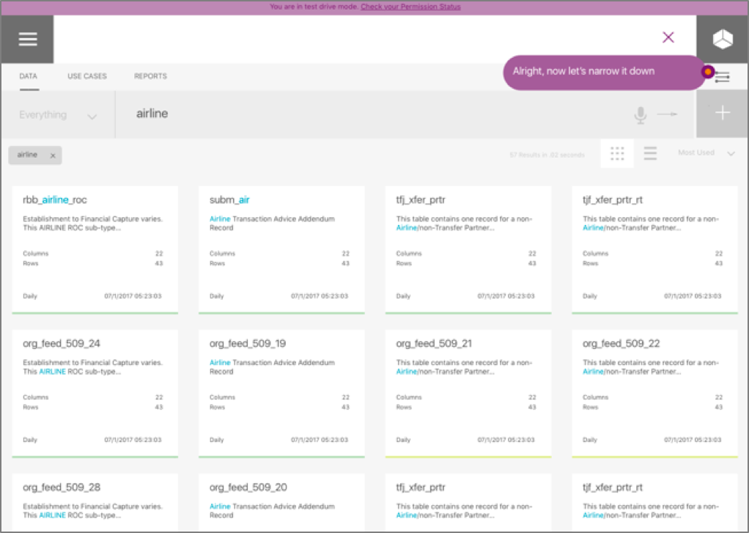Open the hamburger menu

[x=28, y=39]
